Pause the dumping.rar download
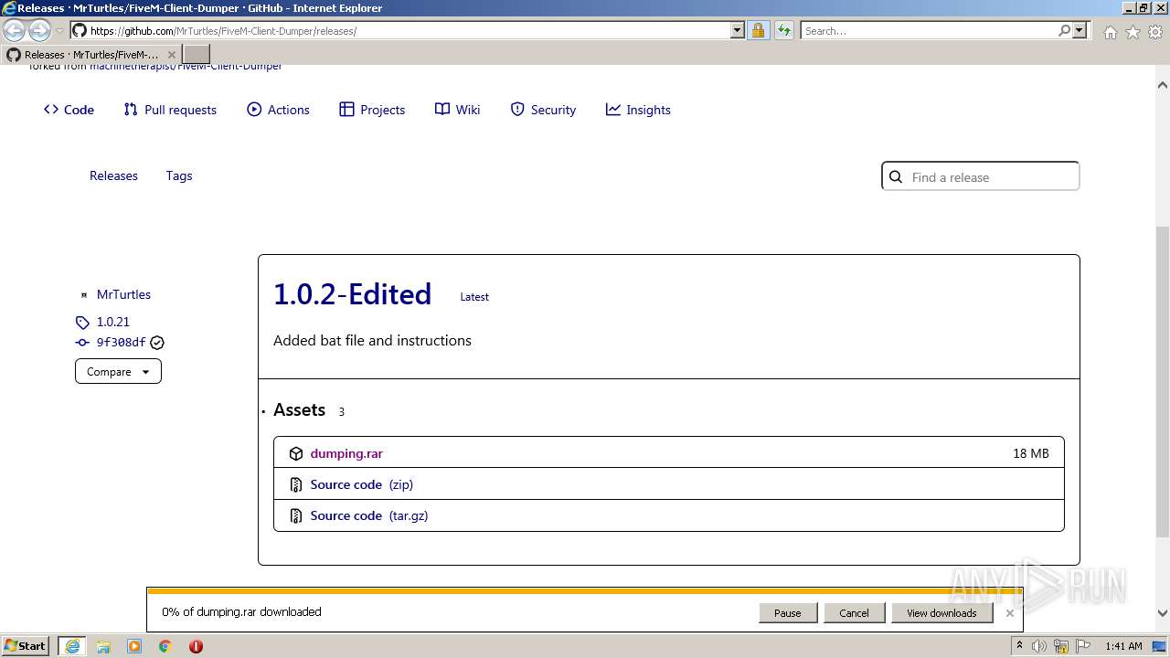1170x658 pixels. 787,613
